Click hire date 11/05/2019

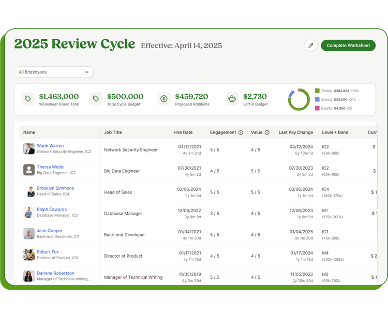click(x=190, y=275)
